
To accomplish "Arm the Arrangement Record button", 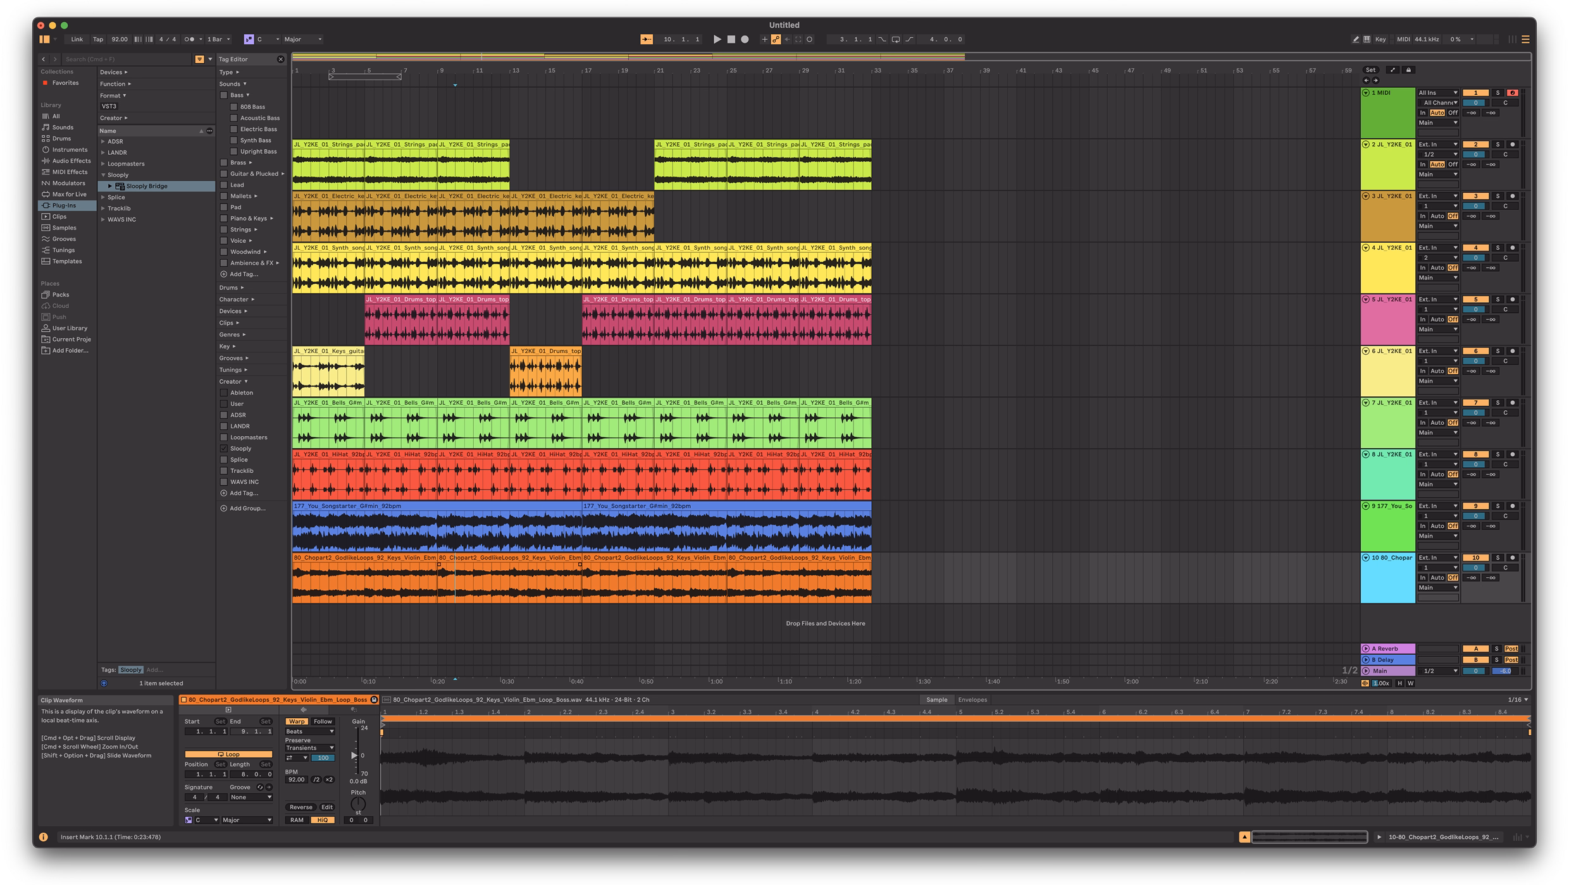I will click(745, 39).
